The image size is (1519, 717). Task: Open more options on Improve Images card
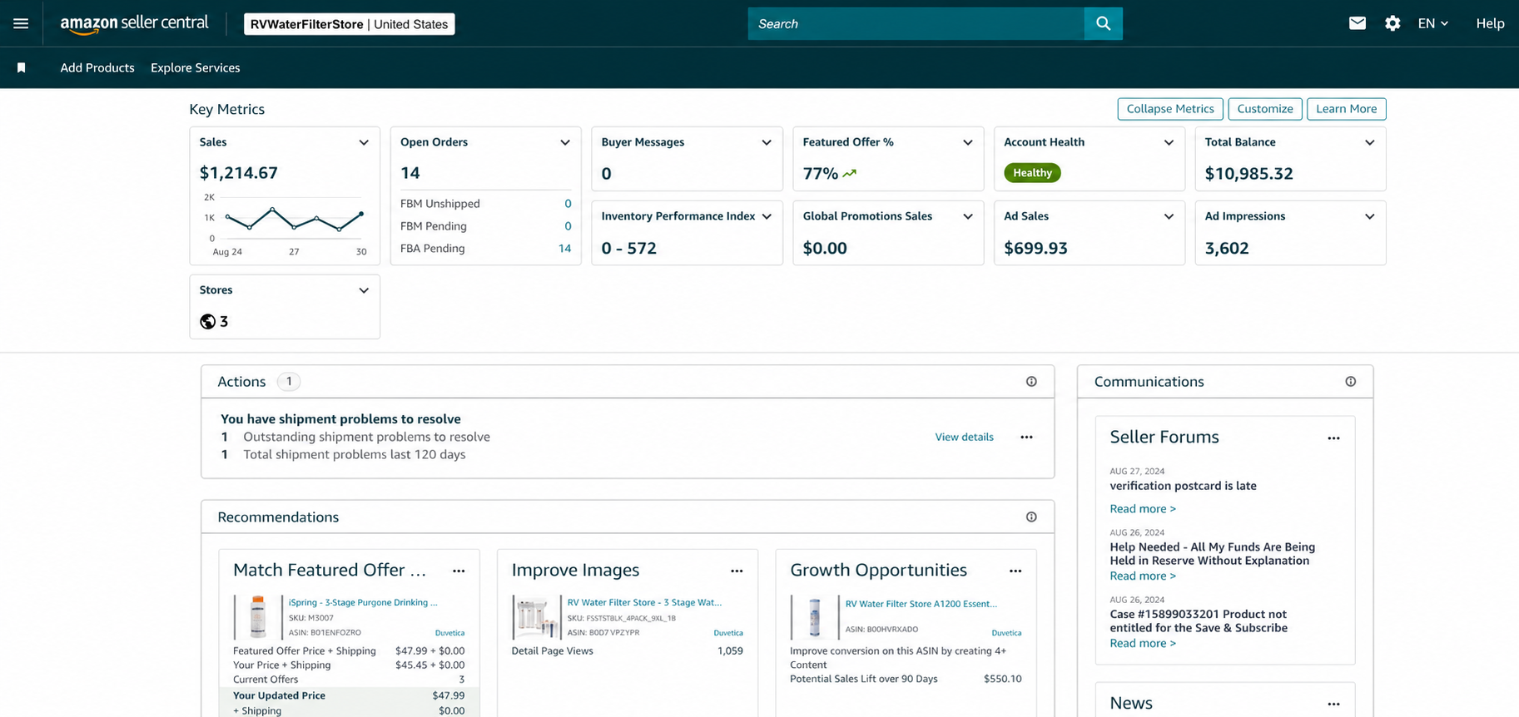click(x=737, y=571)
